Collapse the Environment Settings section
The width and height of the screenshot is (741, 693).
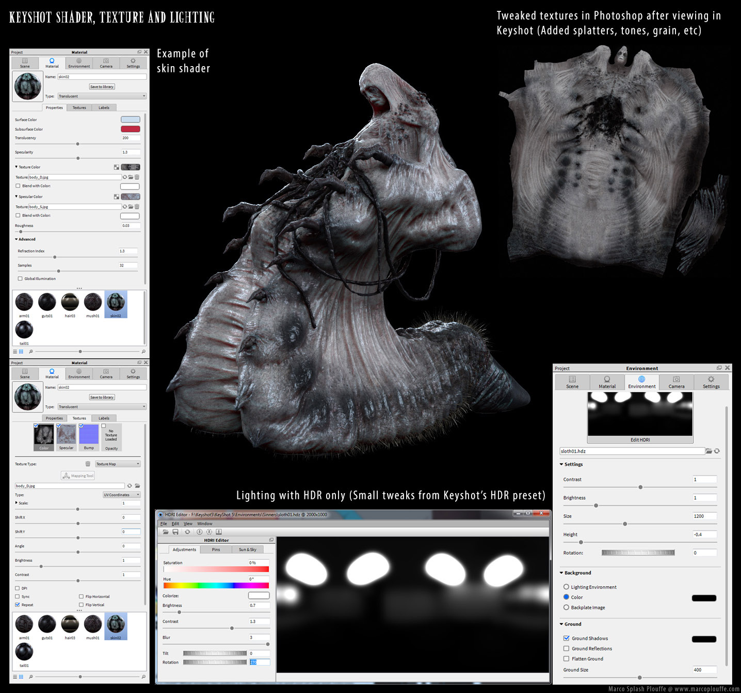[x=561, y=464]
